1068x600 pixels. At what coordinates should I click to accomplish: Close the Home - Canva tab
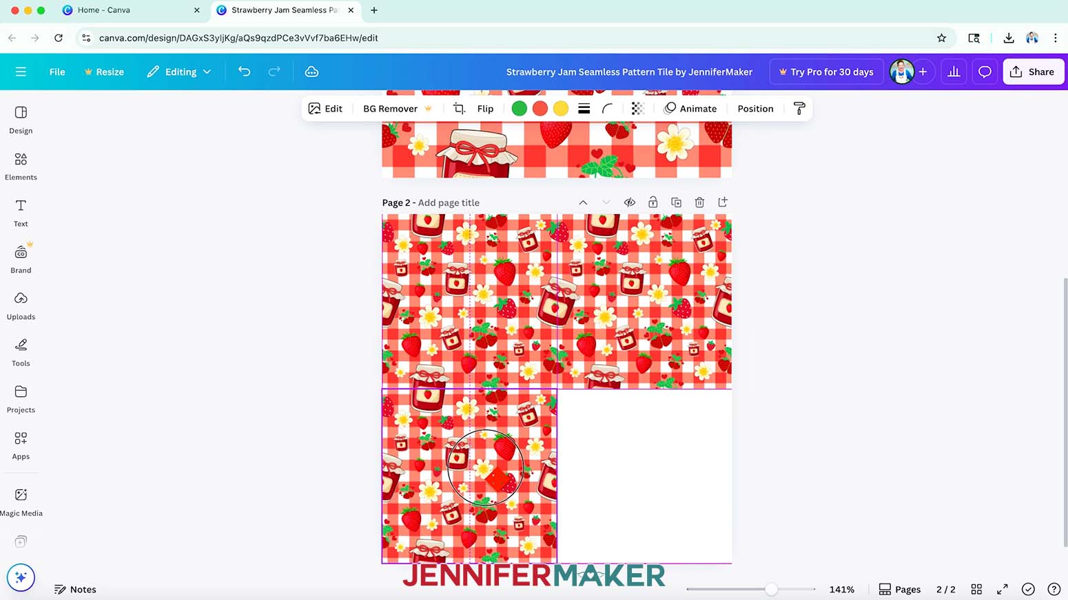click(196, 10)
